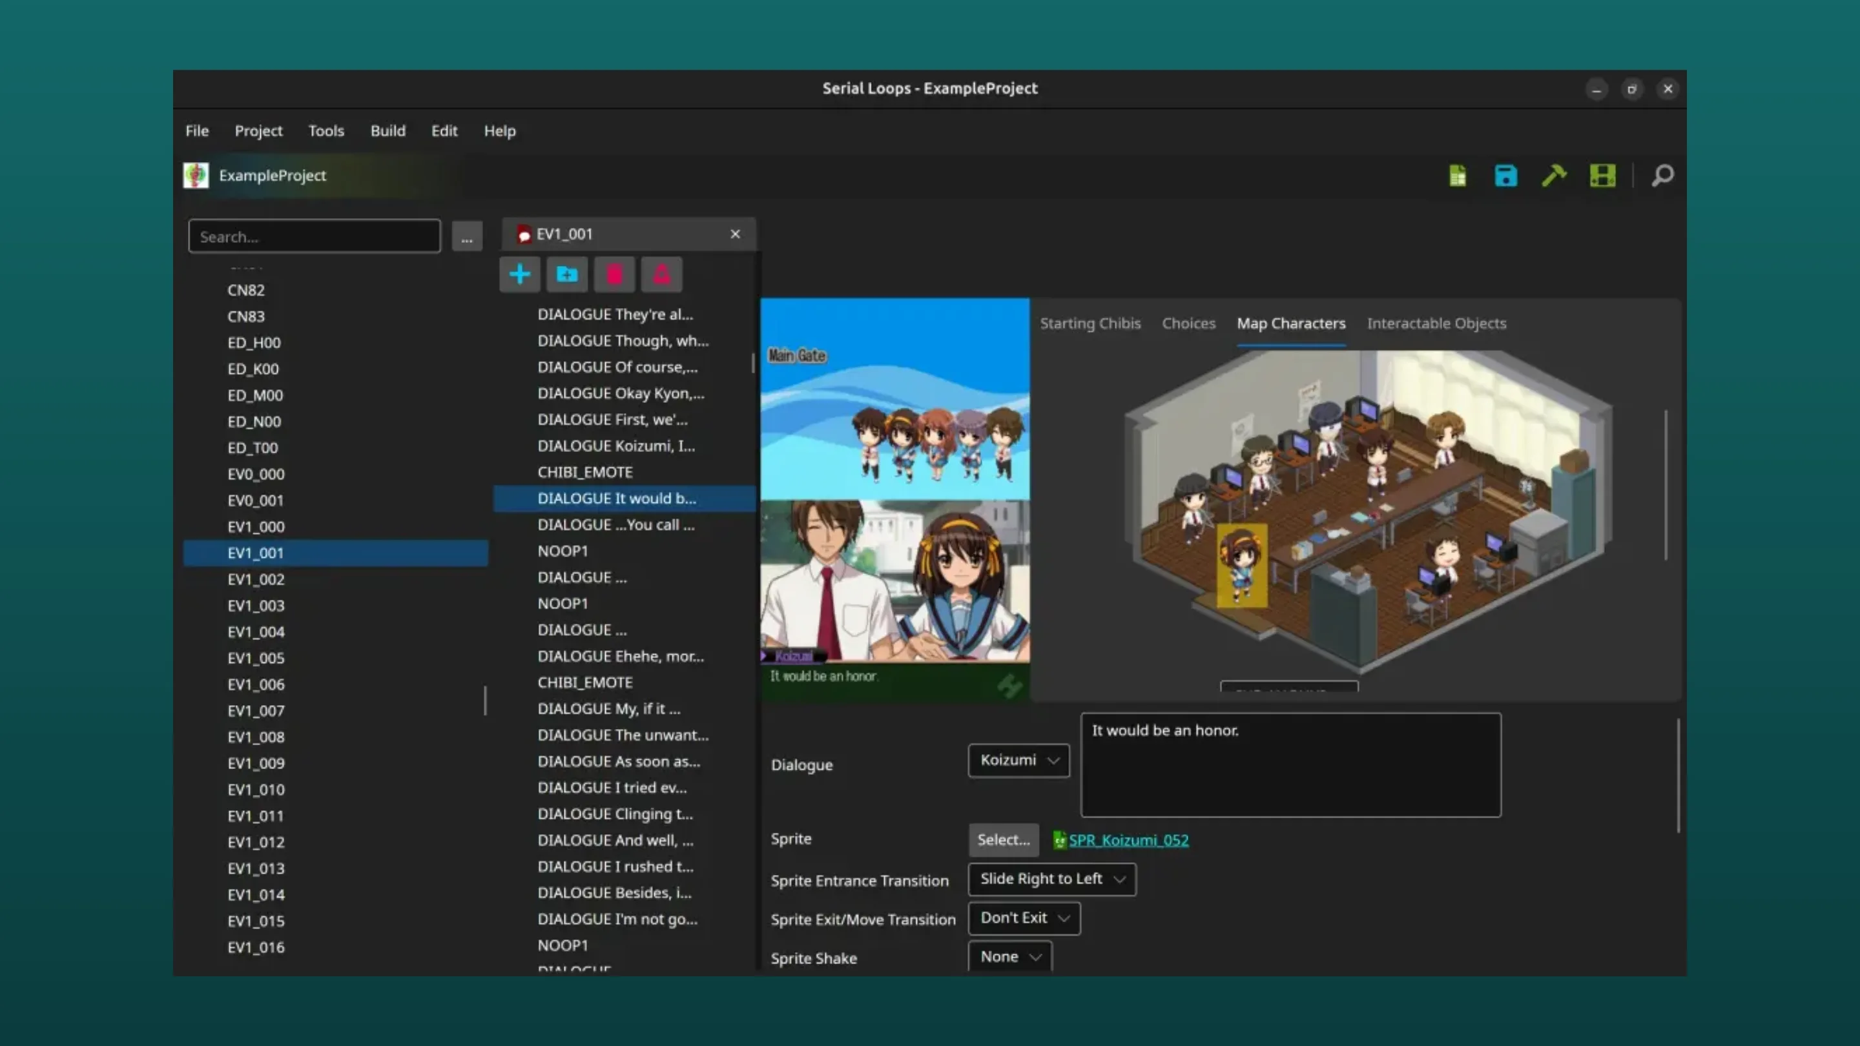1860x1046 pixels.
Task: Switch to the Starting Chibis tab
Action: (1090, 323)
